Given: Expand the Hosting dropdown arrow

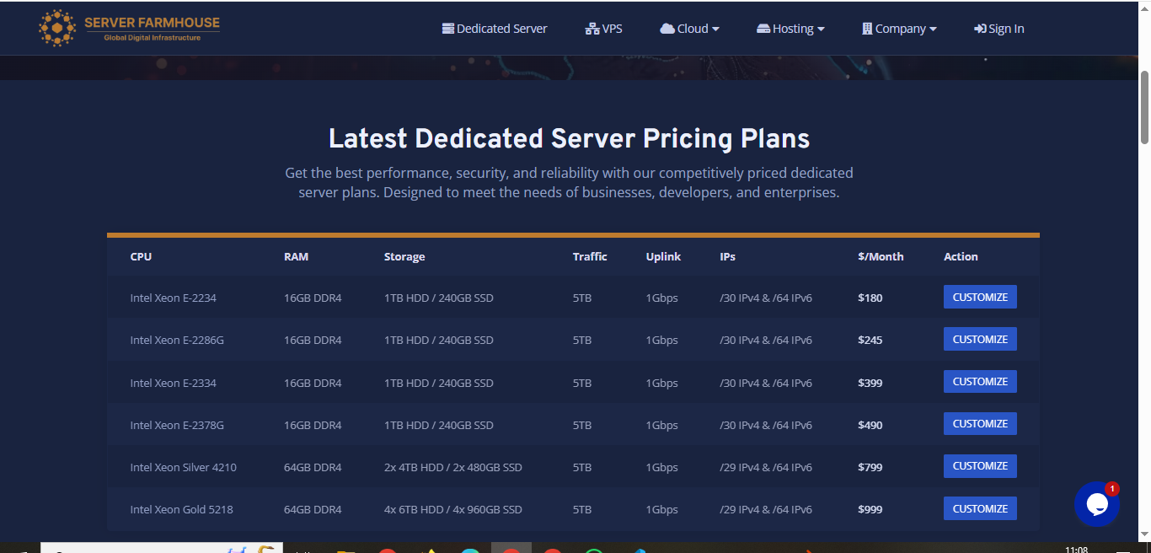Looking at the screenshot, I should click(821, 29).
